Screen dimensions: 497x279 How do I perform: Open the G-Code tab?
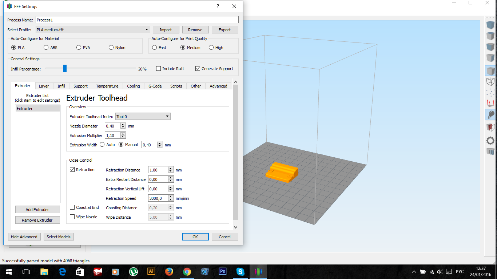point(155,86)
